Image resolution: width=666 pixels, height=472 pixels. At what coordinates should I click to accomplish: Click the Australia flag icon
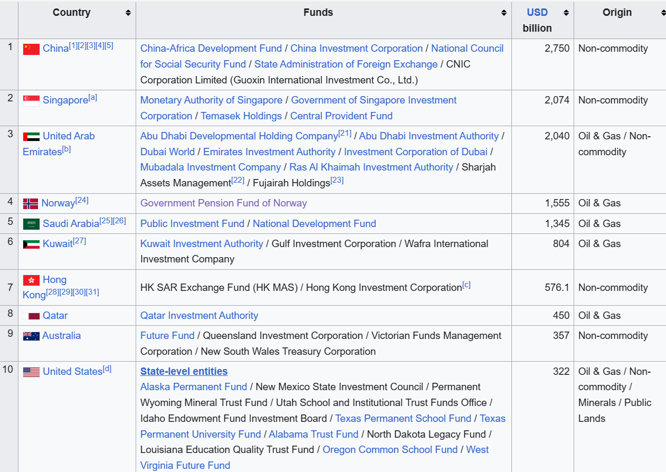coord(31,336)
